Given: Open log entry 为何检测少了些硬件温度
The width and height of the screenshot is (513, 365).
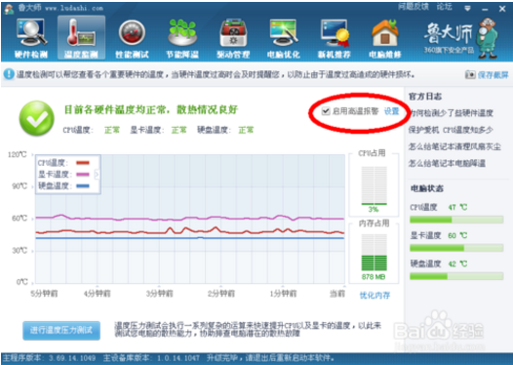Looking at the screenshot, I should (452, 113).
